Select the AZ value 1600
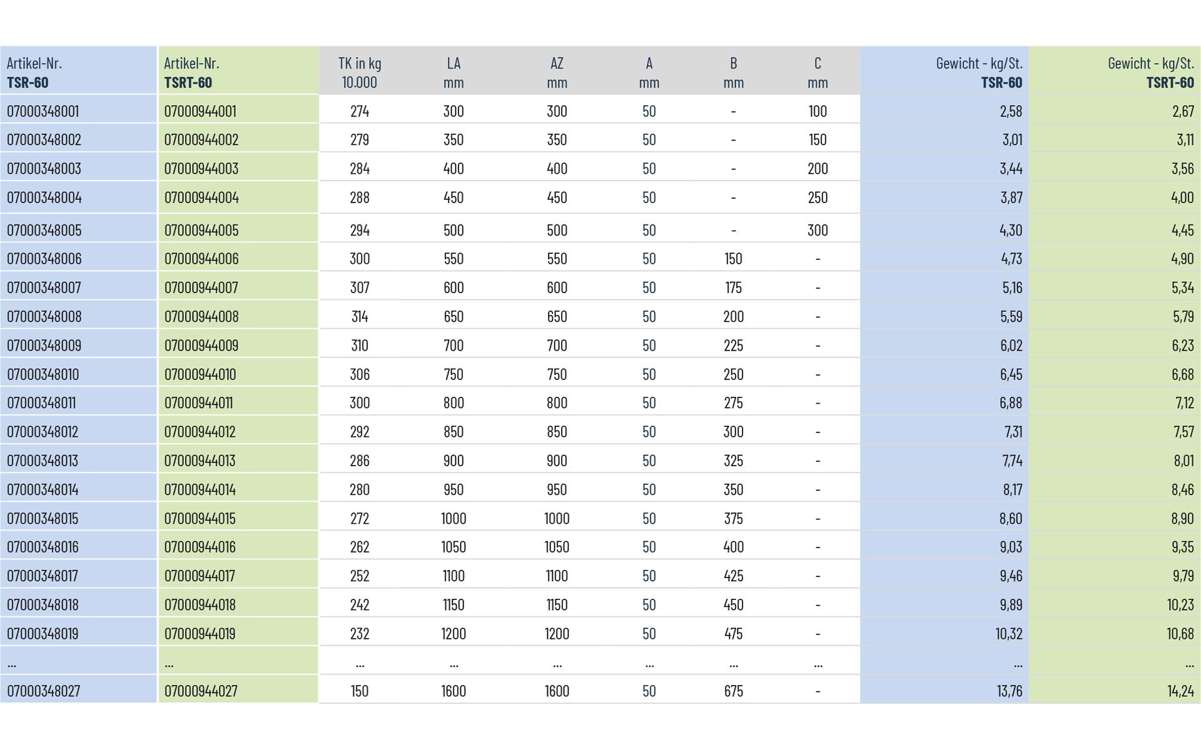This screenshot has height=750, width=1201. coord(557,691)
